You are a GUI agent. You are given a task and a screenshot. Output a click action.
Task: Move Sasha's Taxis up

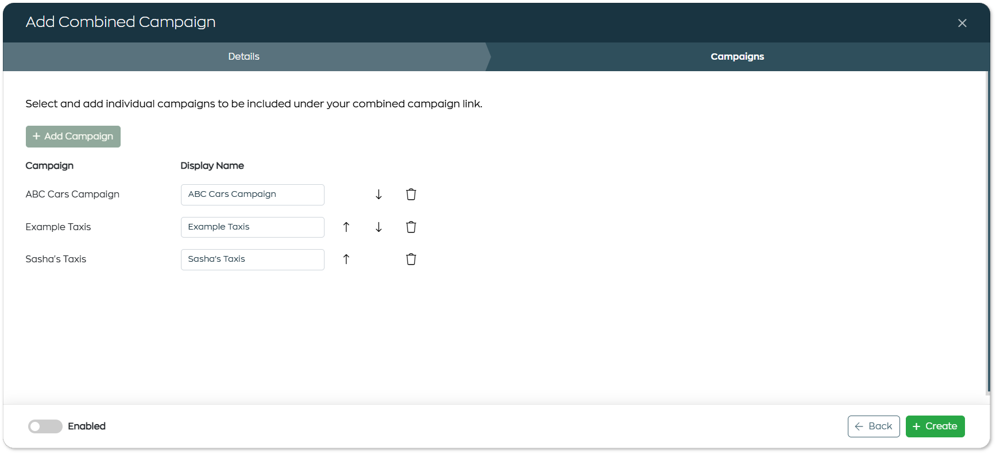click(x=346, y=259)
